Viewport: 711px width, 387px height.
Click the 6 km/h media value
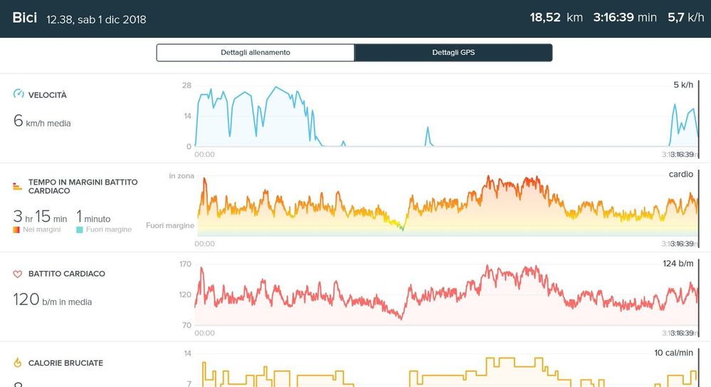coord(42,122)
